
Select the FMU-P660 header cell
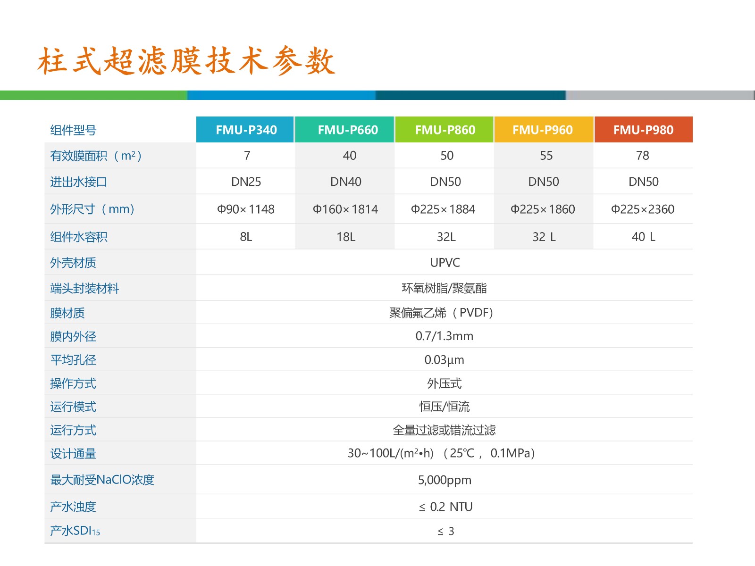coord(347,130)
